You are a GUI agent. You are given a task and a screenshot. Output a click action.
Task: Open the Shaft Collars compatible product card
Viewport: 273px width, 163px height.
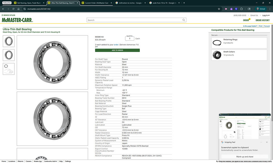pyautogui.click(x=239, y=55)
